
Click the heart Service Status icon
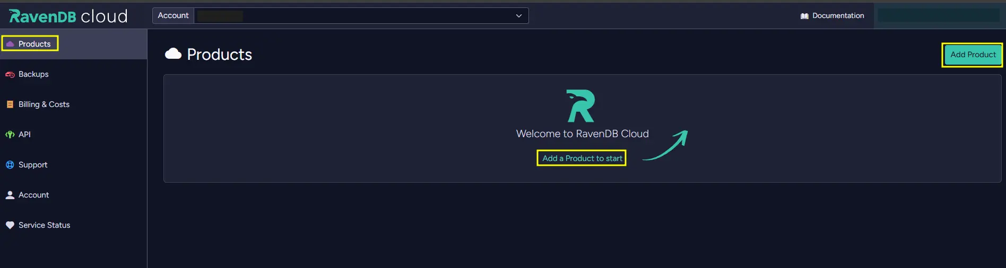[10, 226]
